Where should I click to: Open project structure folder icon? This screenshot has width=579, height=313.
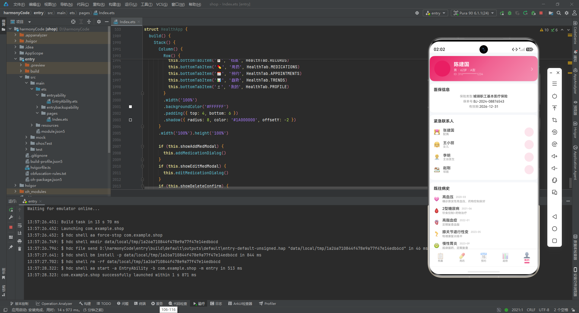[551, 13]
